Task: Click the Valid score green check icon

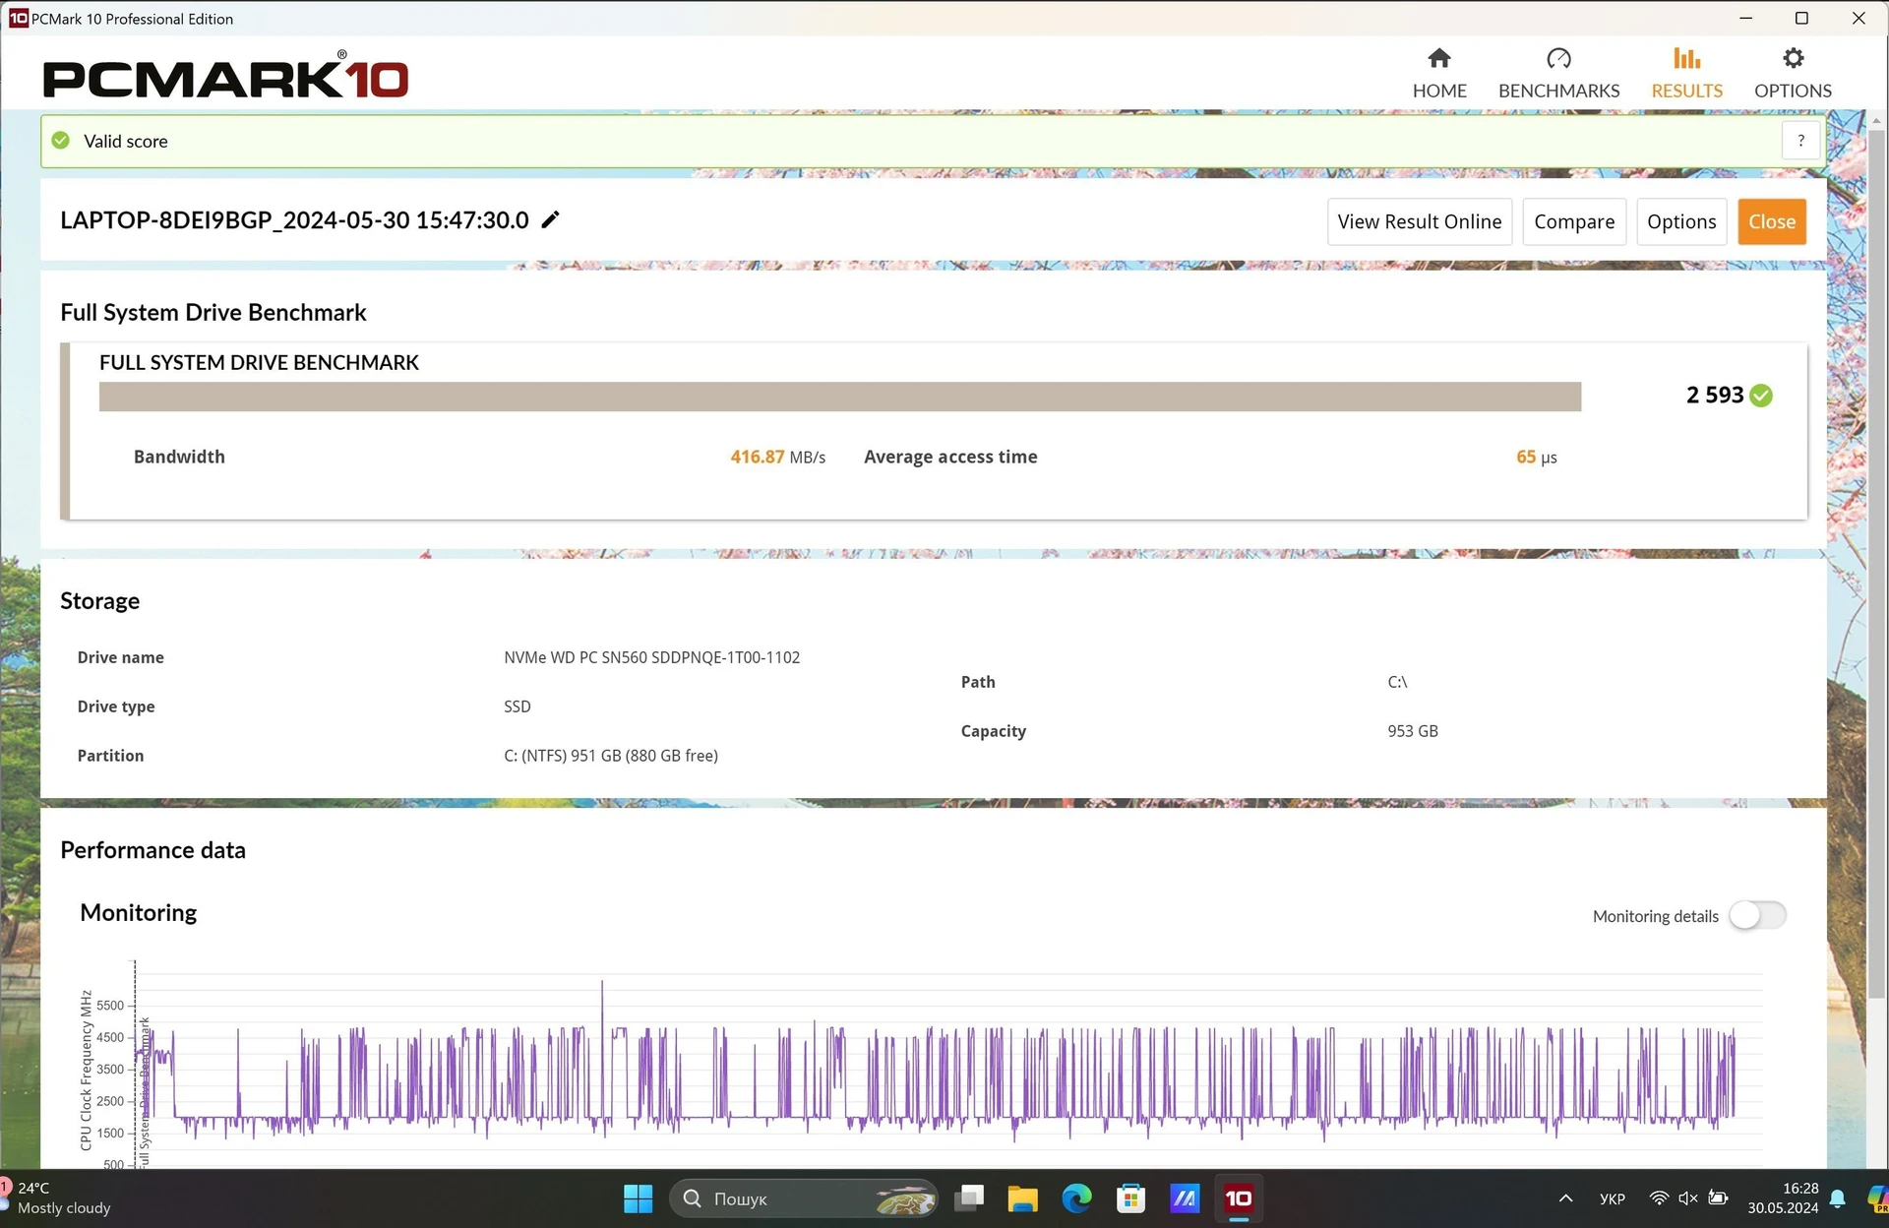Action: pos(61,141)
